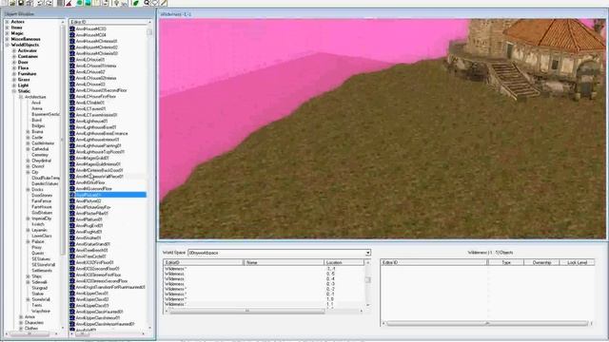Click the magnifier toolbar icon
Viewport: 609px width, 342px height.
147,3
